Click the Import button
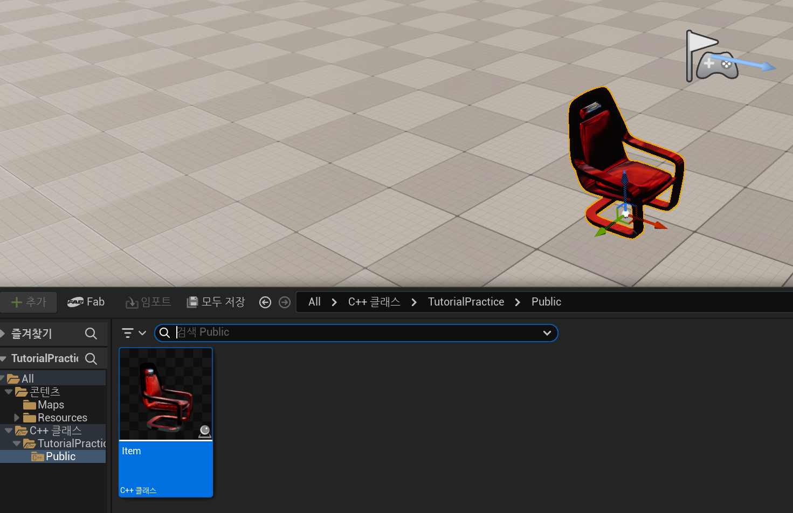Viewport: 793px width, 513px height. (x=148, y=302)
